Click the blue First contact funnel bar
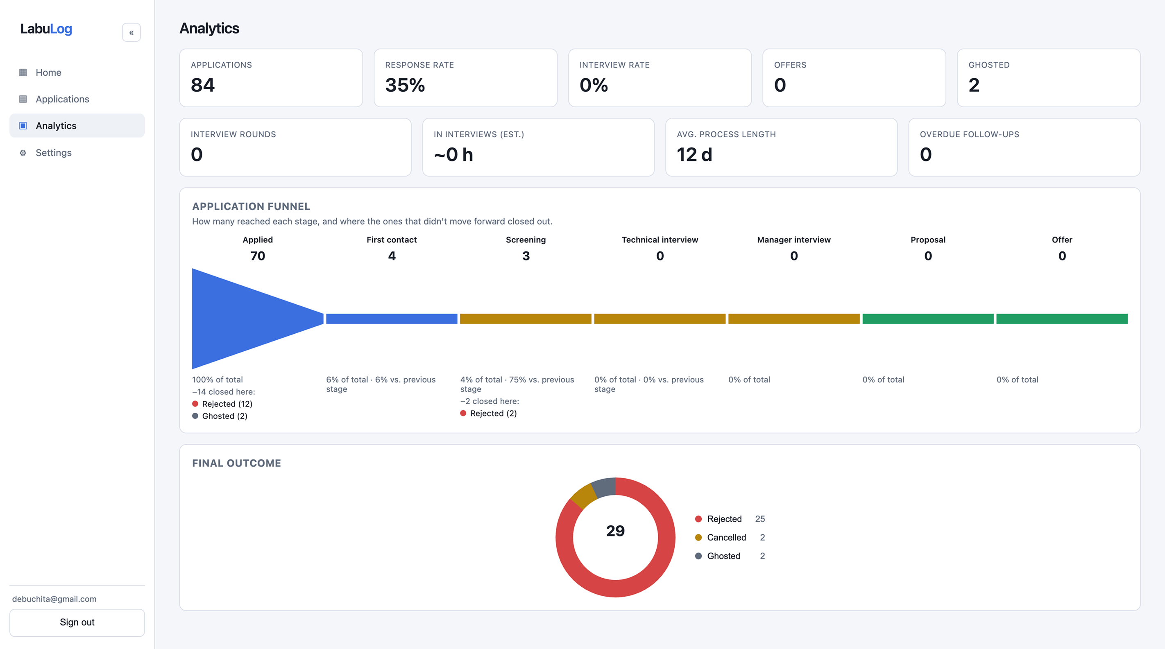Screen dimensions: 1165x649 (x=392, y=319)
